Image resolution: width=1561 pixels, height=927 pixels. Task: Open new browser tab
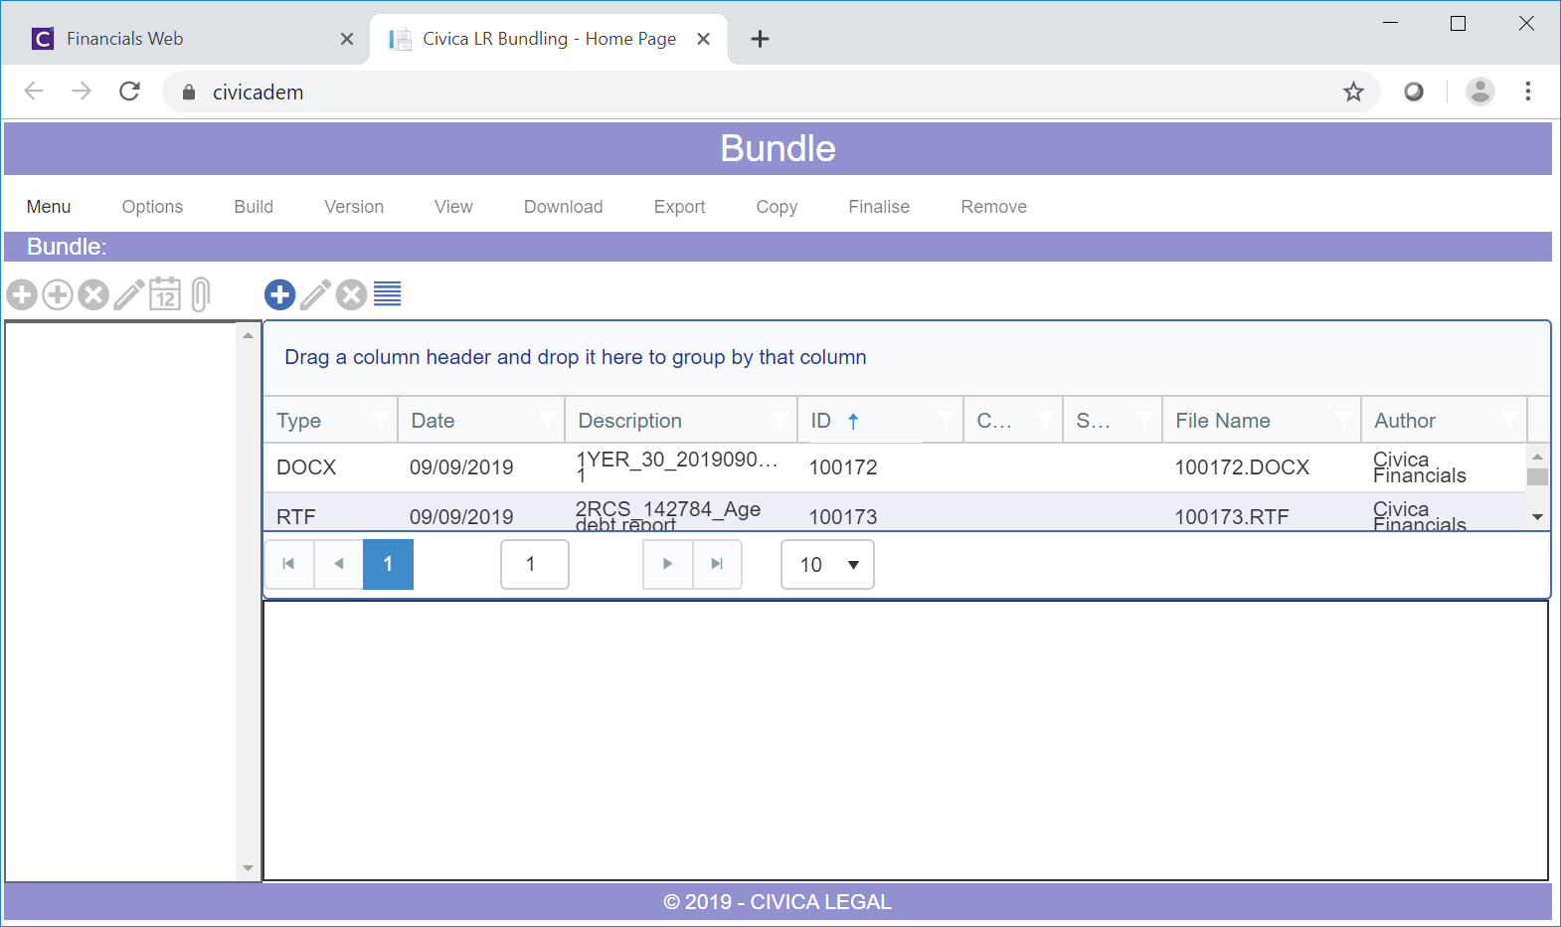760,39
